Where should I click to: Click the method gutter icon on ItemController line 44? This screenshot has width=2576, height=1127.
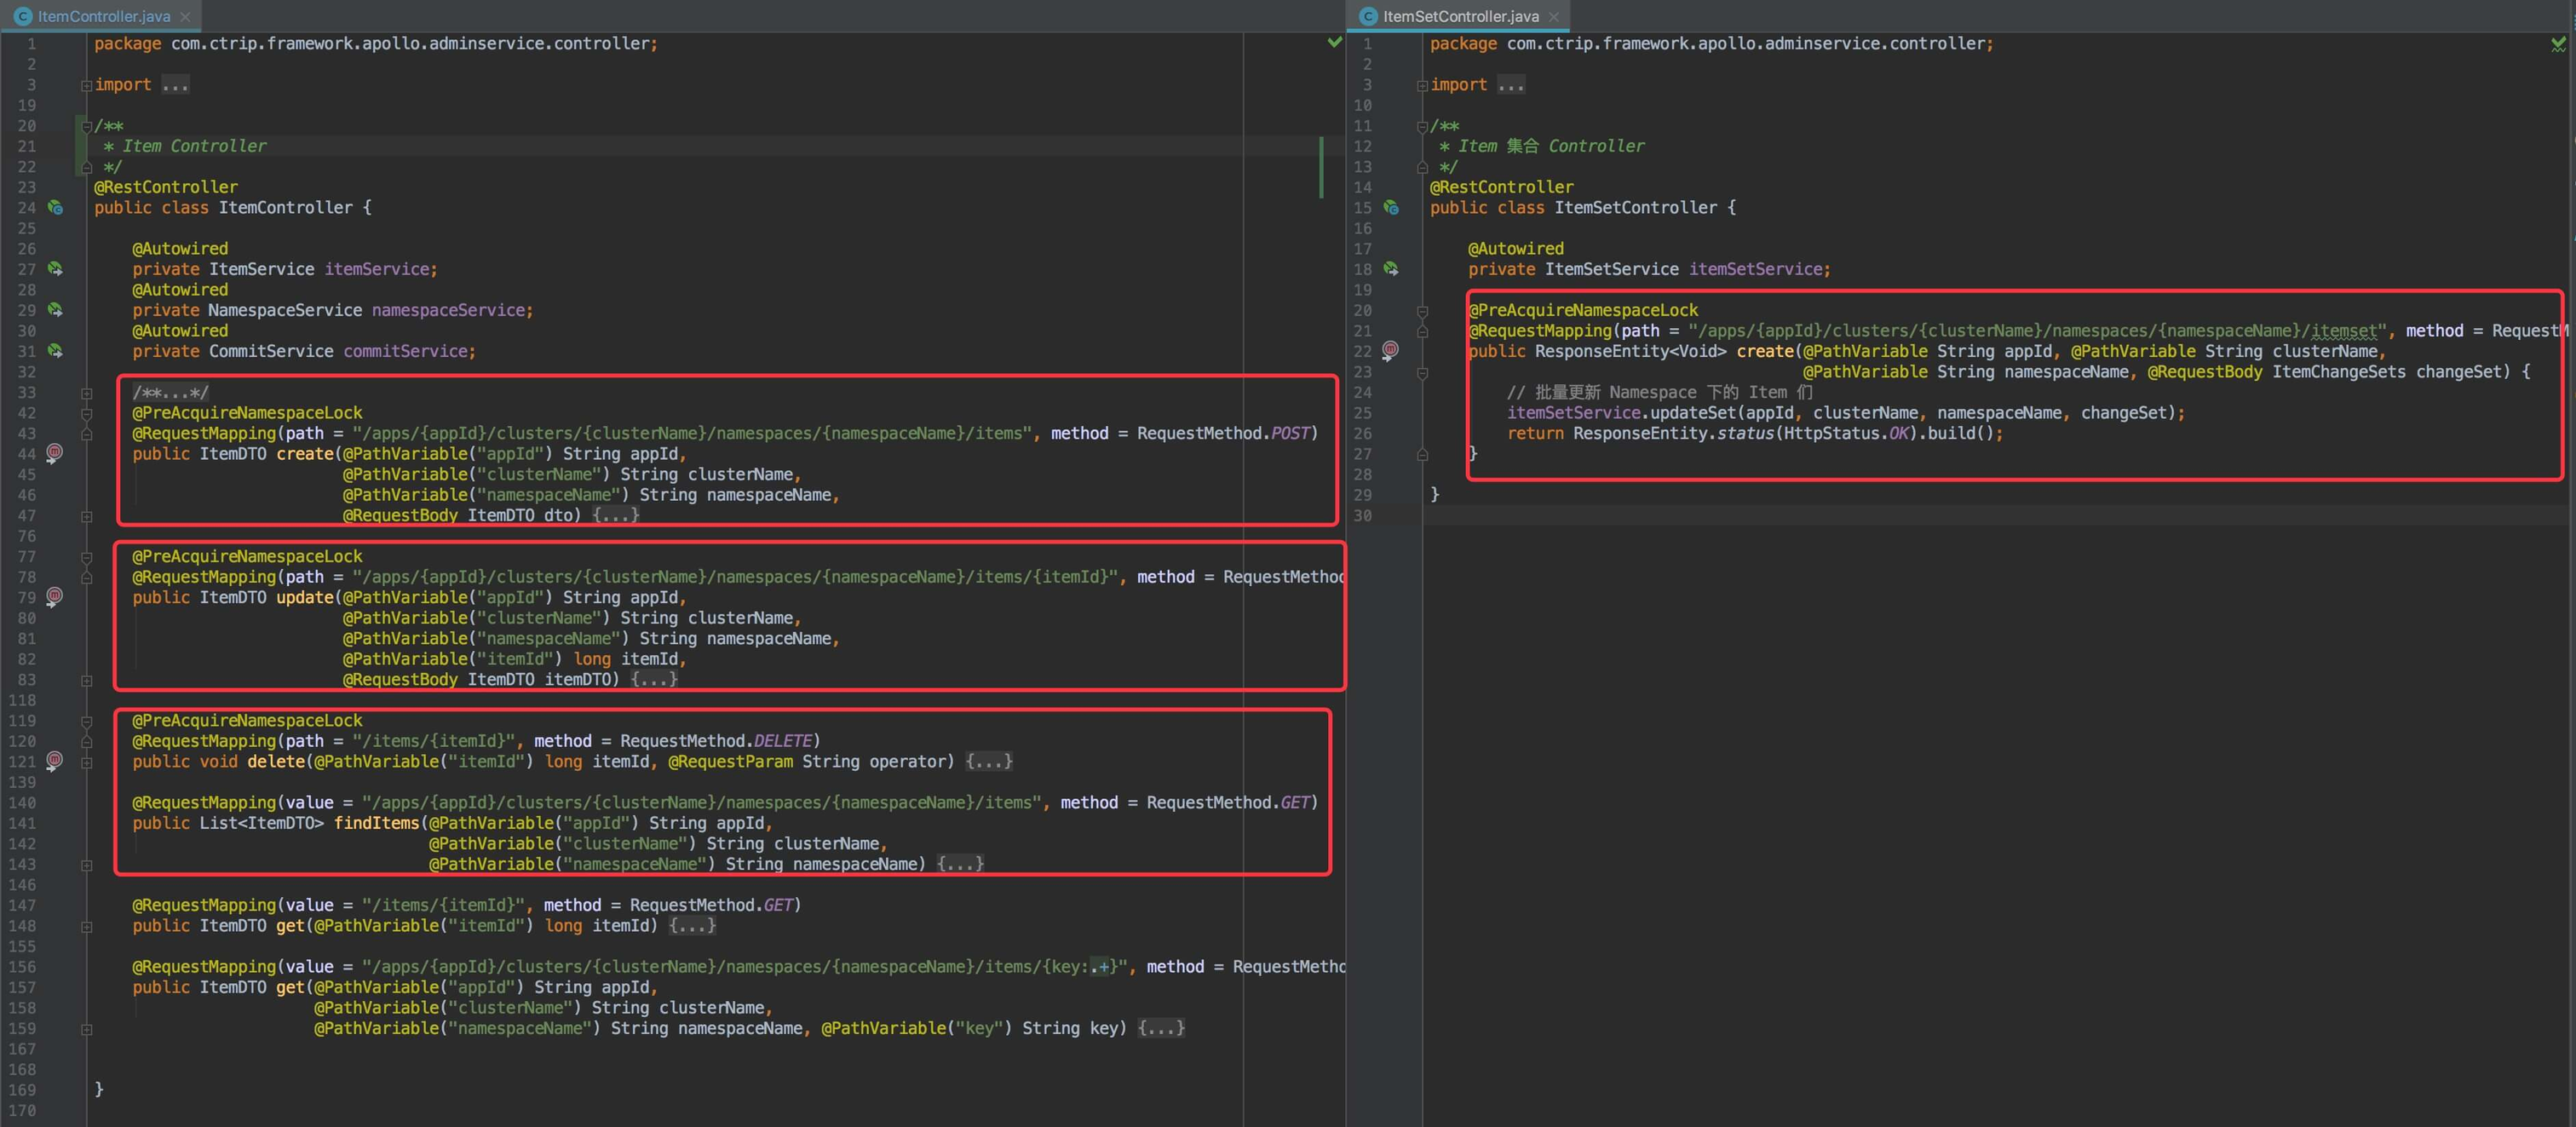(55, 453)
